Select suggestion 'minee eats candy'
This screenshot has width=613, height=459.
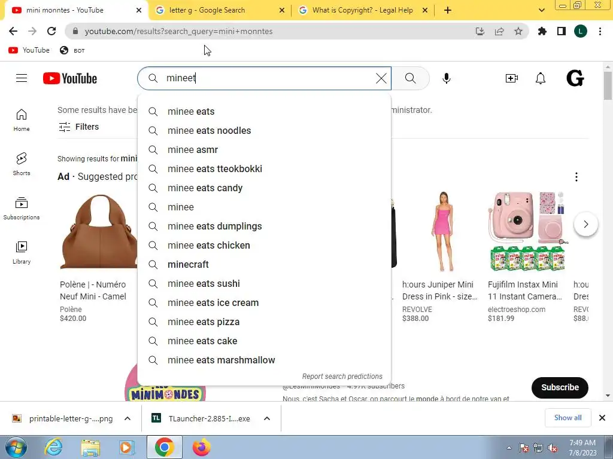pos(264,188)
